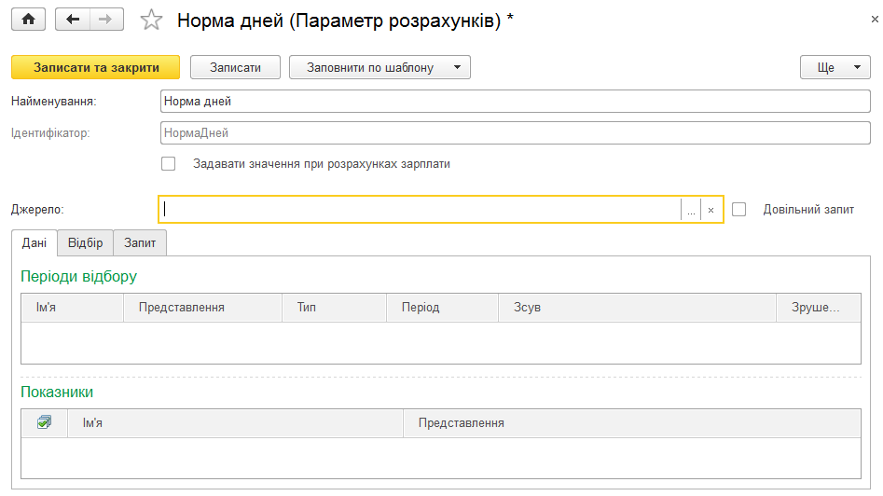Switch to the Відбір tab
Image resolution: width=883 pixels, height=496 pixels.
(x=86, y=242)
